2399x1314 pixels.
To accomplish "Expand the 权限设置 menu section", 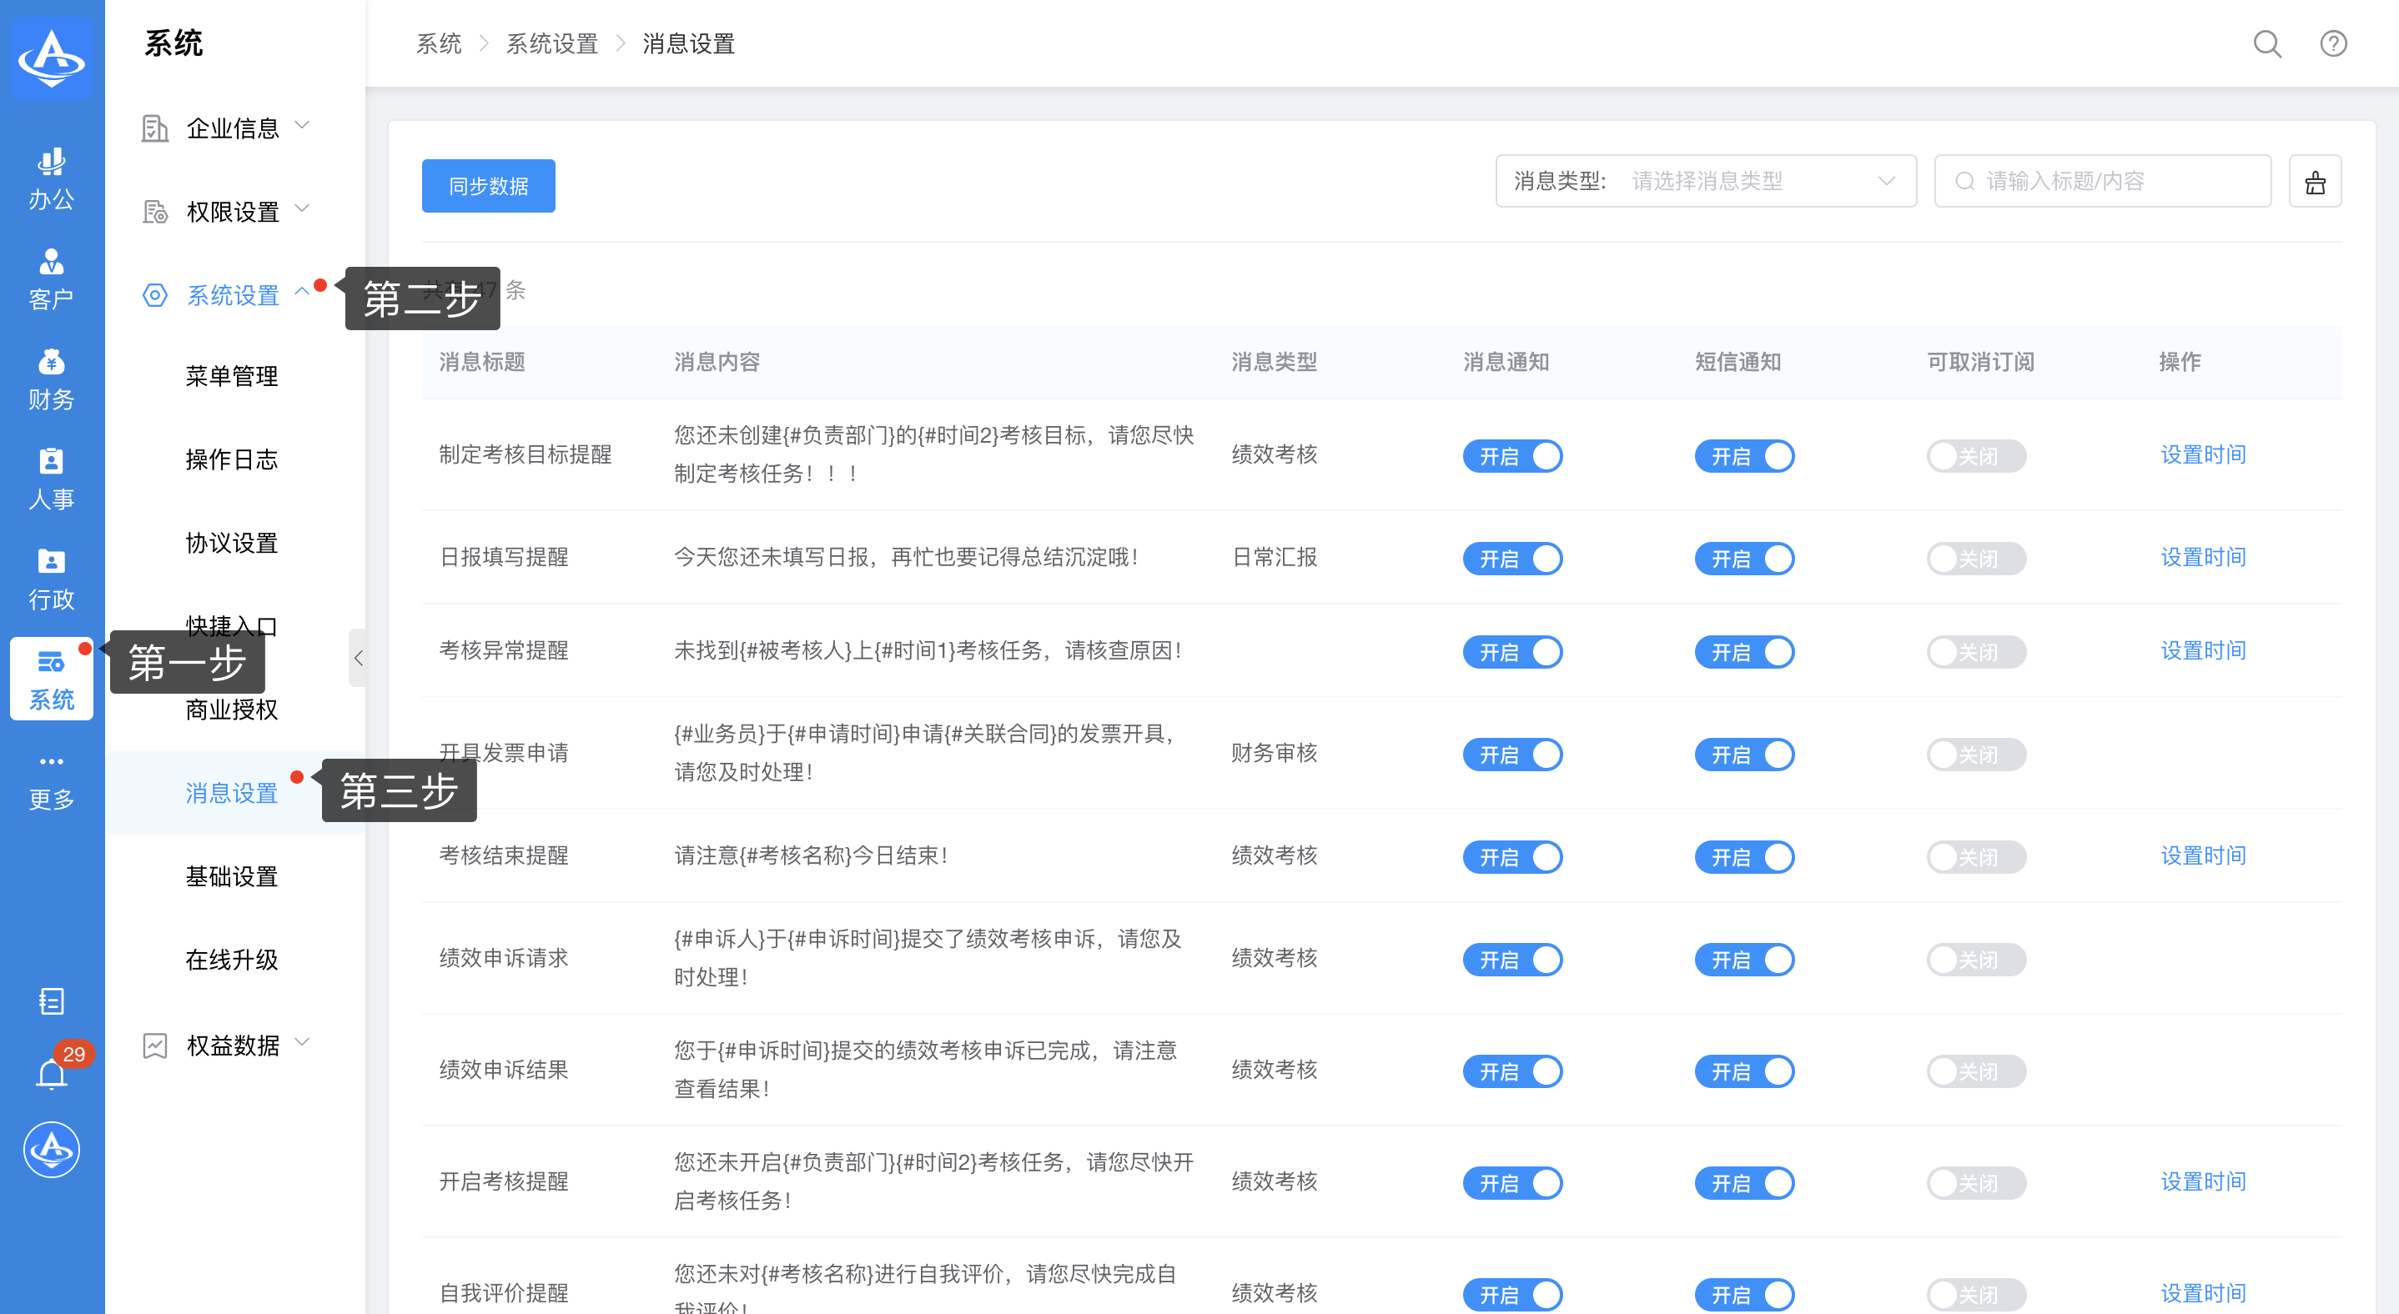I will click(x=233, y=211).
